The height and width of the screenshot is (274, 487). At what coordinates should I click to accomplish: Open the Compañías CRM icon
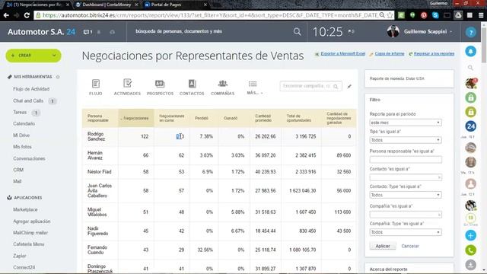222,87
